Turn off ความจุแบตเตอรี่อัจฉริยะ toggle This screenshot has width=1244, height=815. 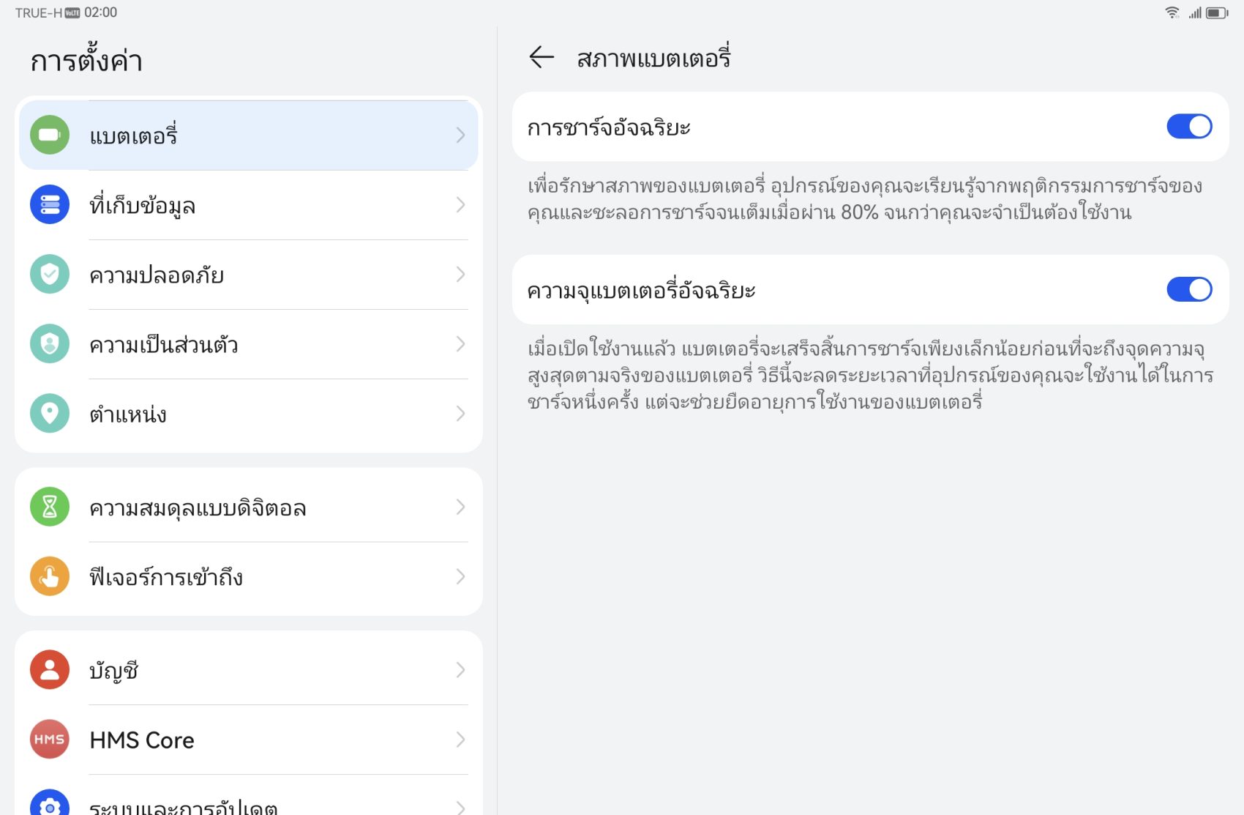(x=1189, y=289)
